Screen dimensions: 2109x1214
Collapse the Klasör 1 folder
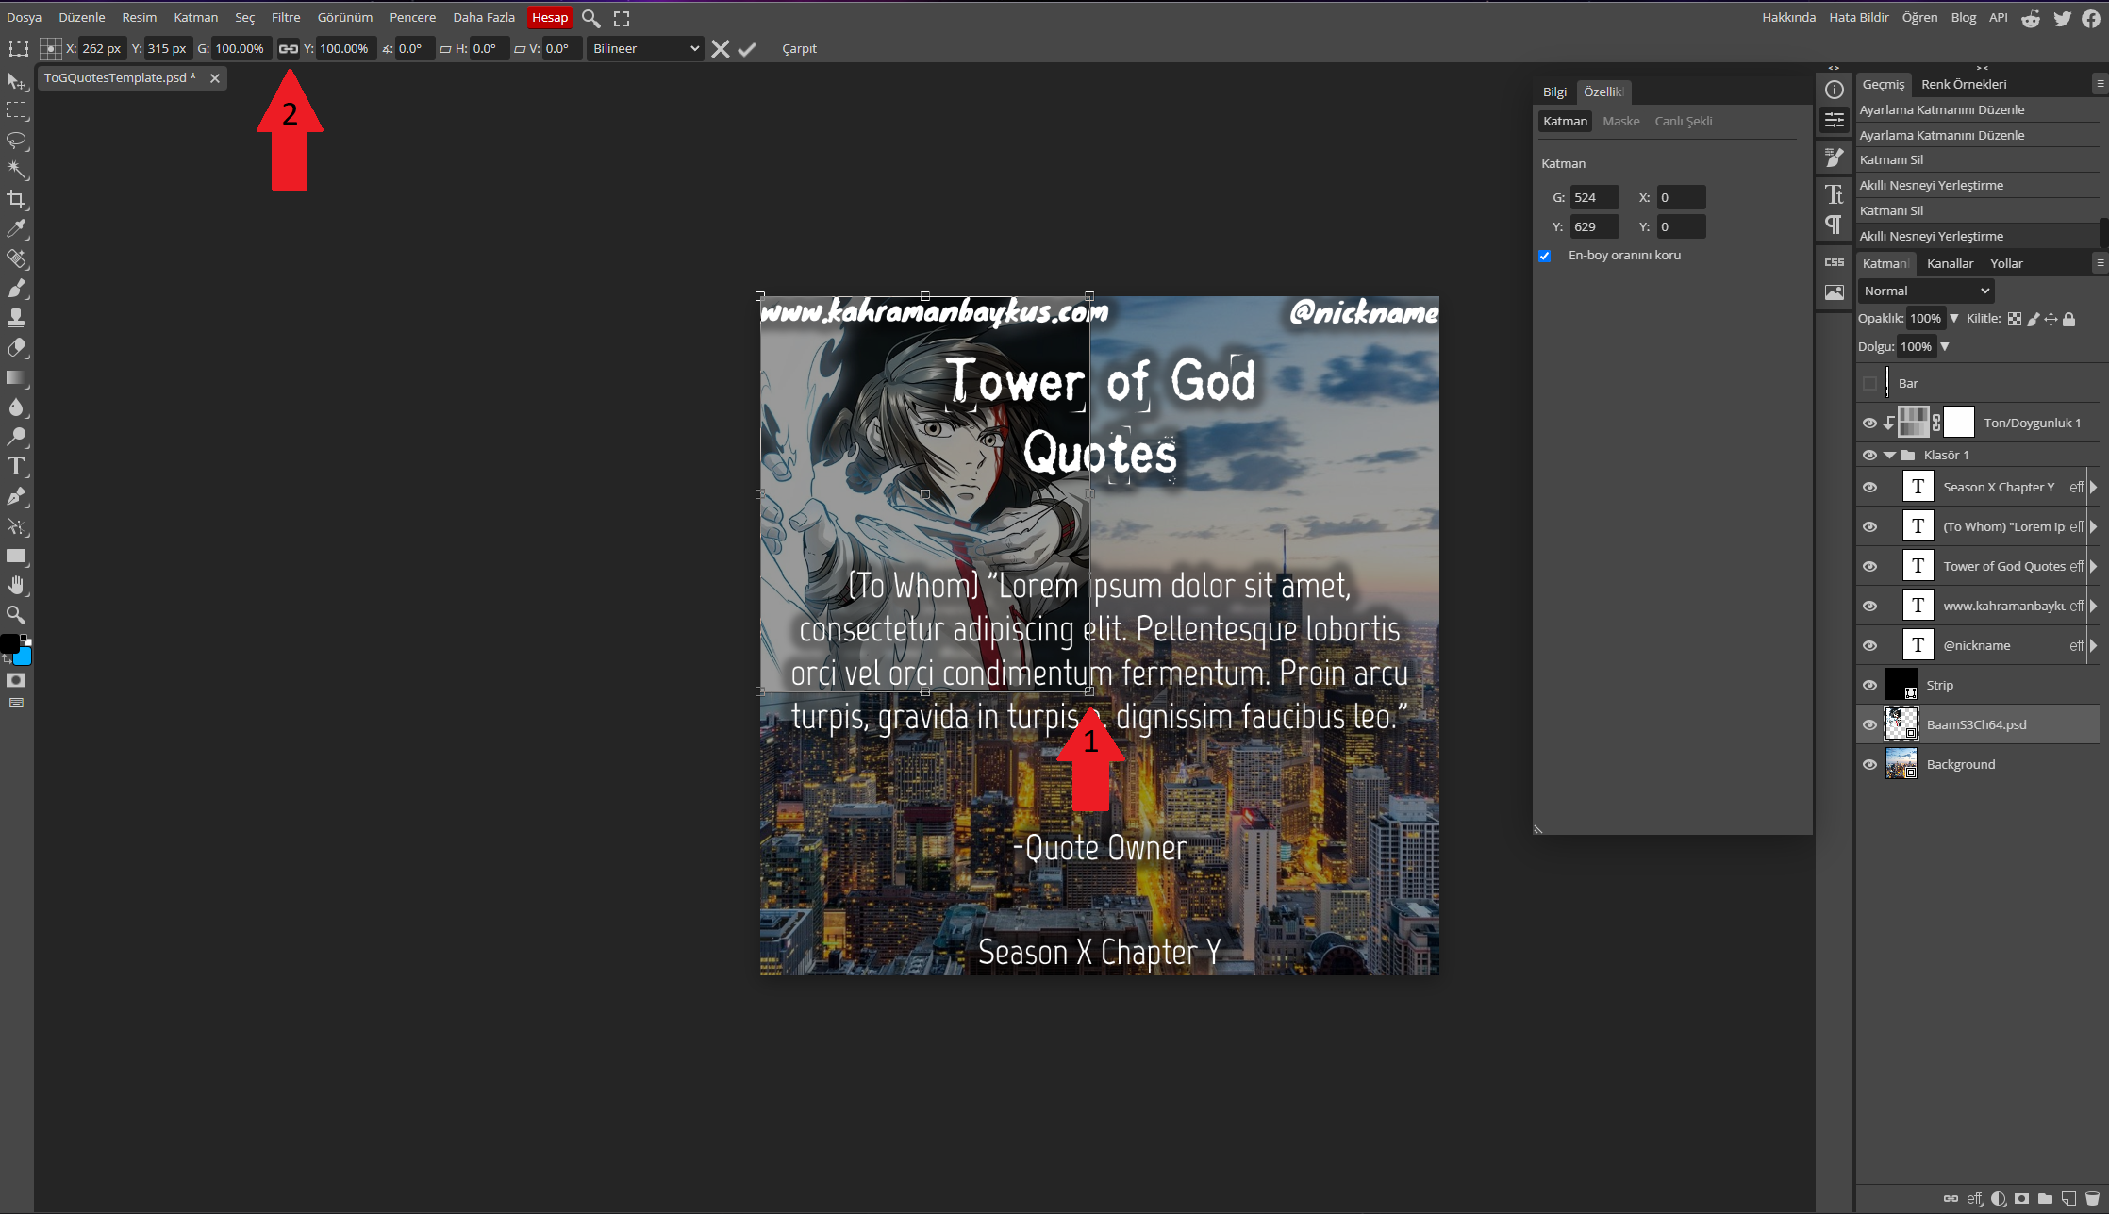click(x=1889, y=455)
